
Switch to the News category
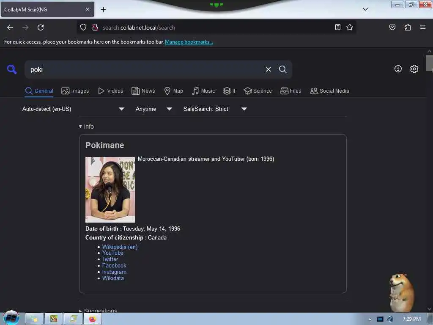[x=143, y=91]
